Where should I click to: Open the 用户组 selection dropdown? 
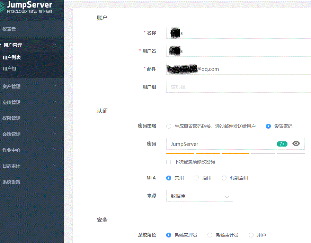click(238, 87)
